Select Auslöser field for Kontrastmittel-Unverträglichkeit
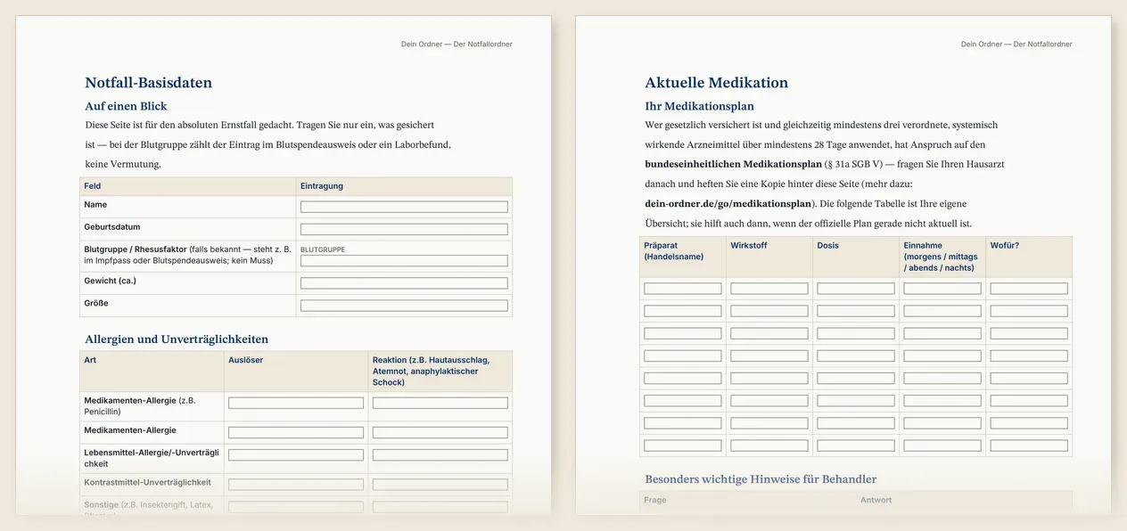Viewport: 1127px width, 531px height. click(296, 485)
